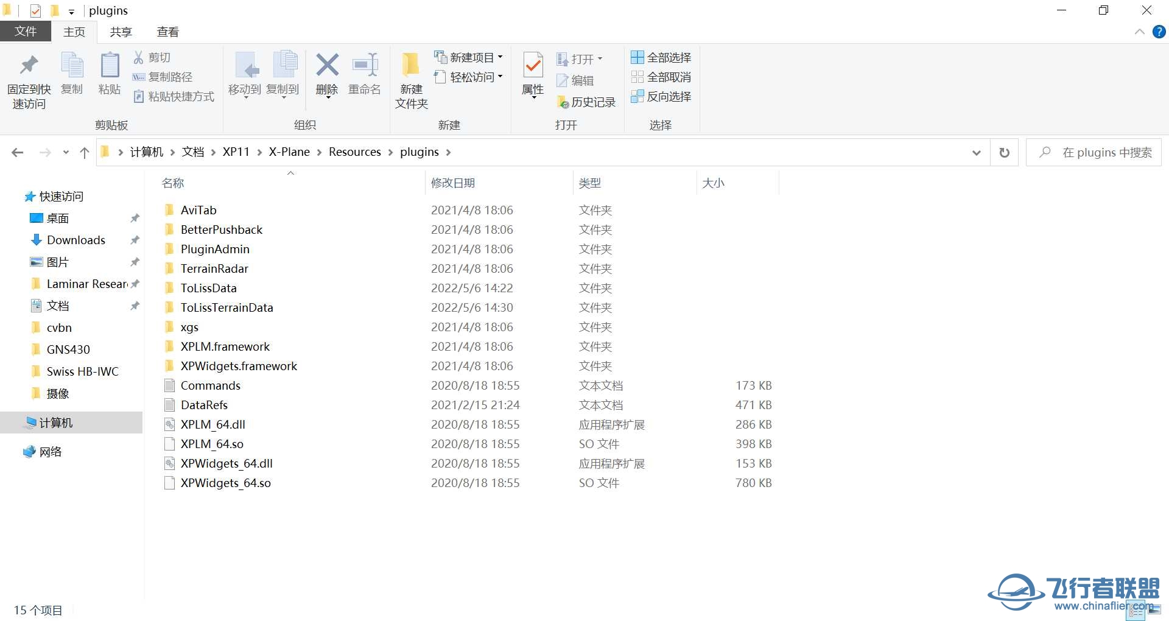Expand address bar history dropdown
Screen dimensions: 1169x621
[x=977, y=152]
